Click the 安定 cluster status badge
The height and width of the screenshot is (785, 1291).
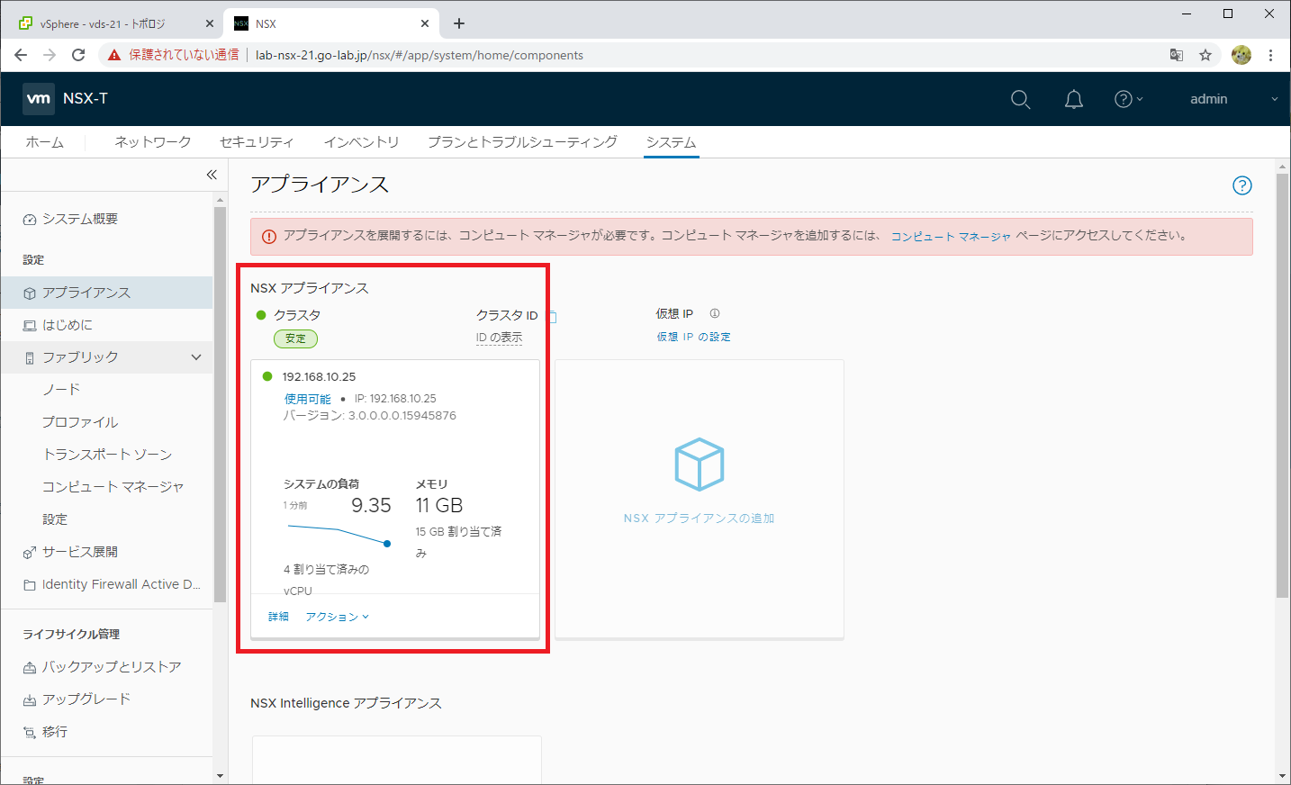pos(295,338)
